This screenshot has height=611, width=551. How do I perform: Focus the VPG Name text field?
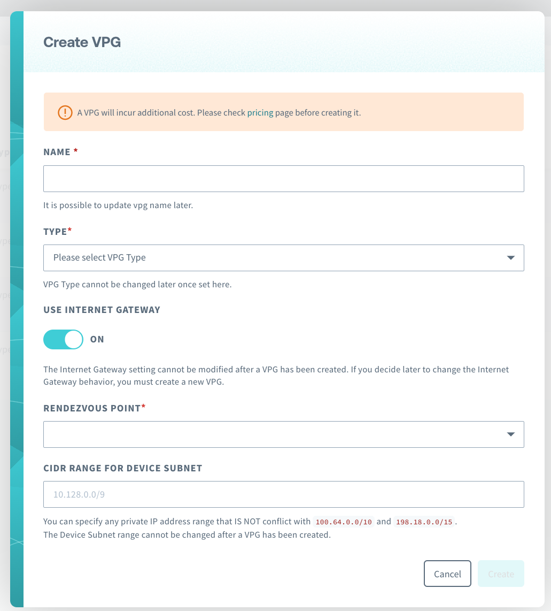coord(283,179)
